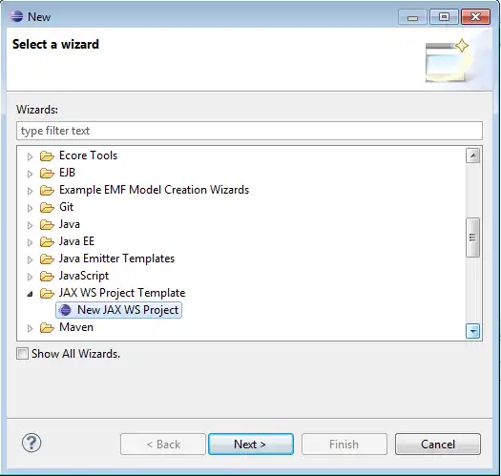The image size is (501, 476).
Task: Expand the Ecore Tools tree node
Action: [30, 156]
